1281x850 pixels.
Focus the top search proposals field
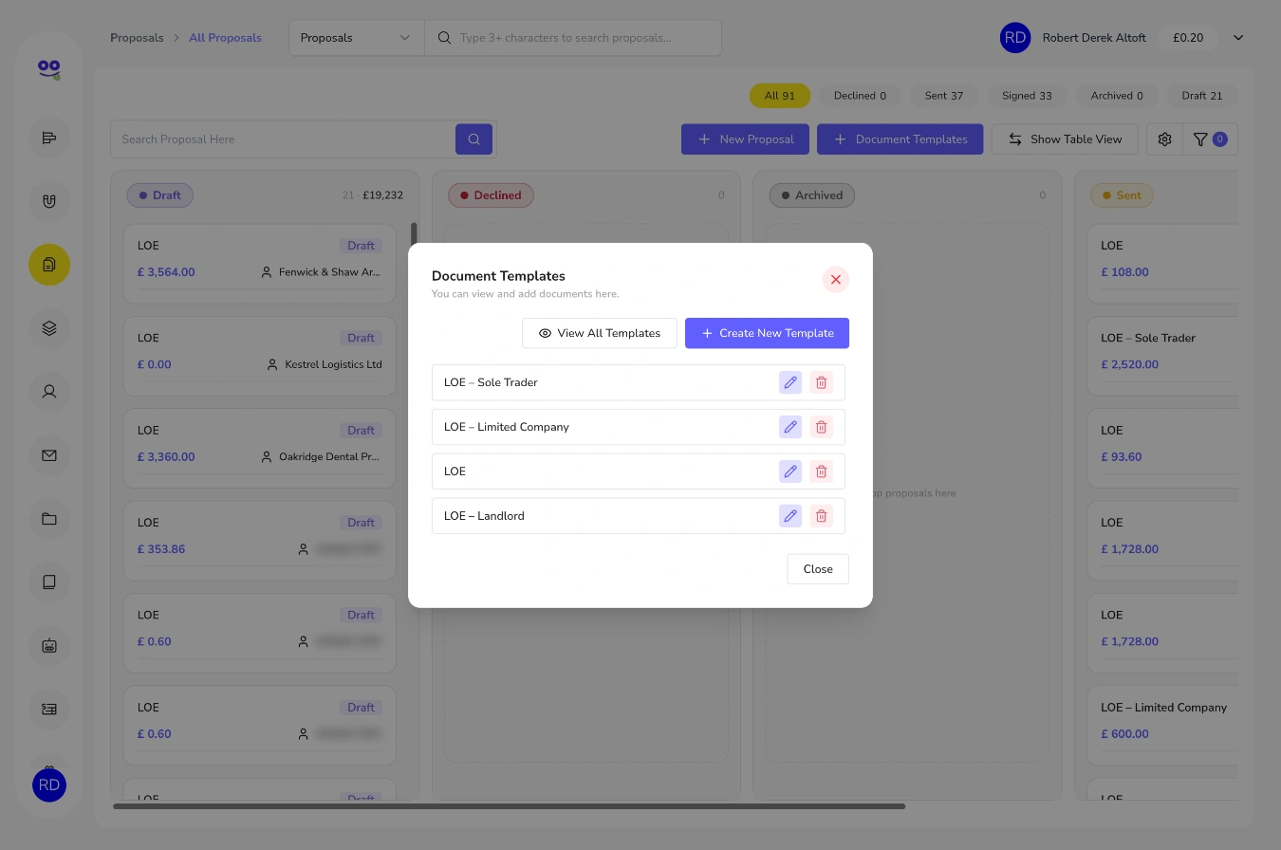click(573, 38)
